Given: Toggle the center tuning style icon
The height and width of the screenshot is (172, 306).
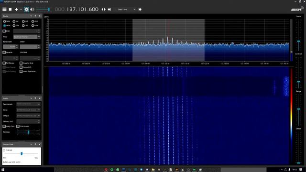Looking at the screenshot, I should click(103, 10).
